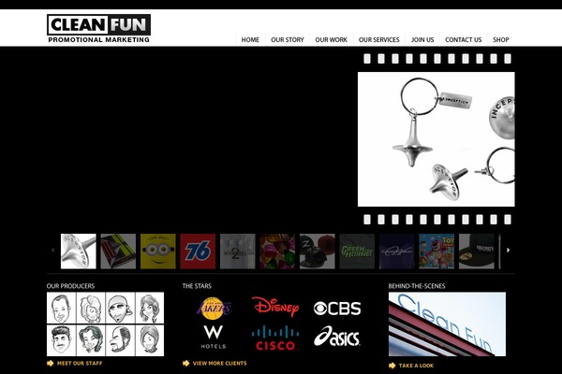The image size is (562, 374).
Task: Select the Inception spinning top thumbnail
Action: click(x=79, y=252)
